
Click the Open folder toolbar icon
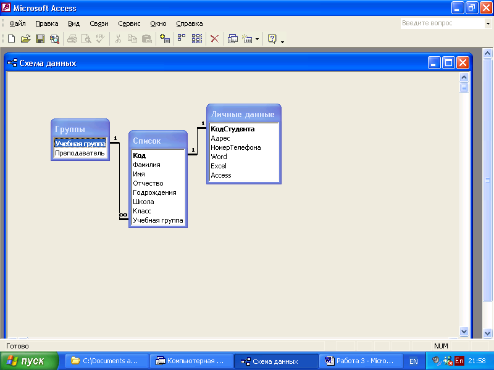(x=25, y=39)
